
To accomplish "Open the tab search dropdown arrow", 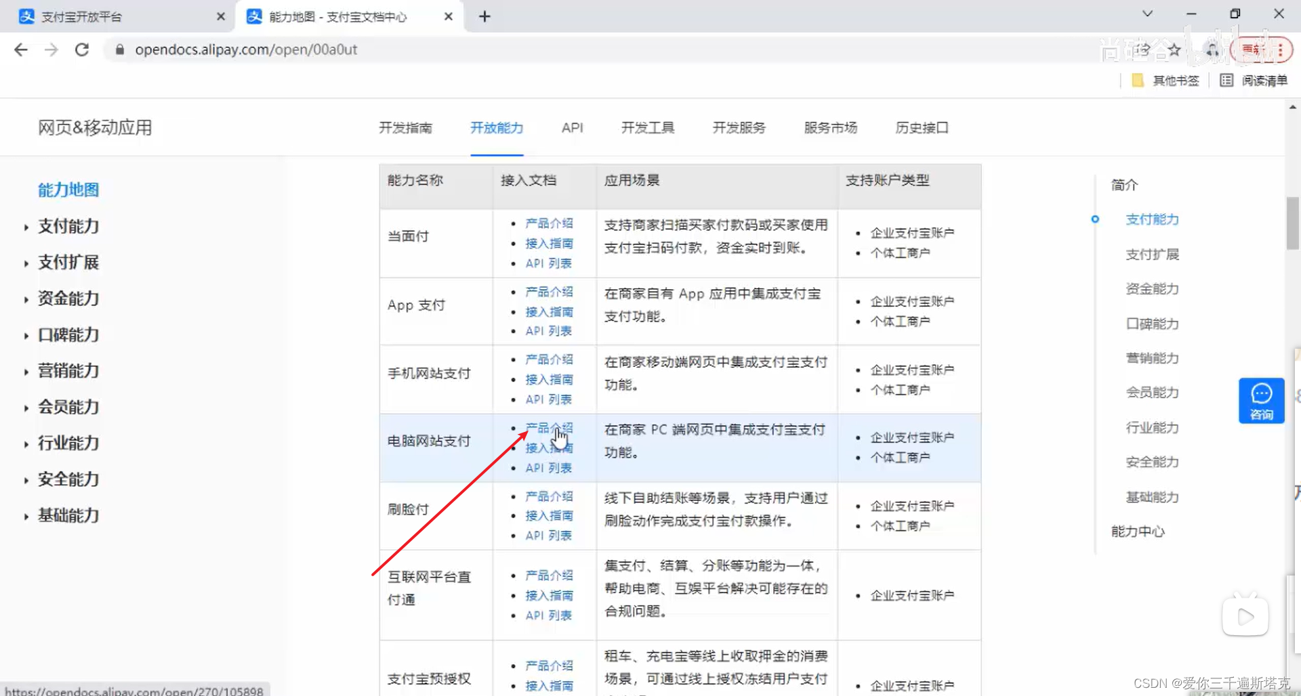I will click(x=1147, y=14).
